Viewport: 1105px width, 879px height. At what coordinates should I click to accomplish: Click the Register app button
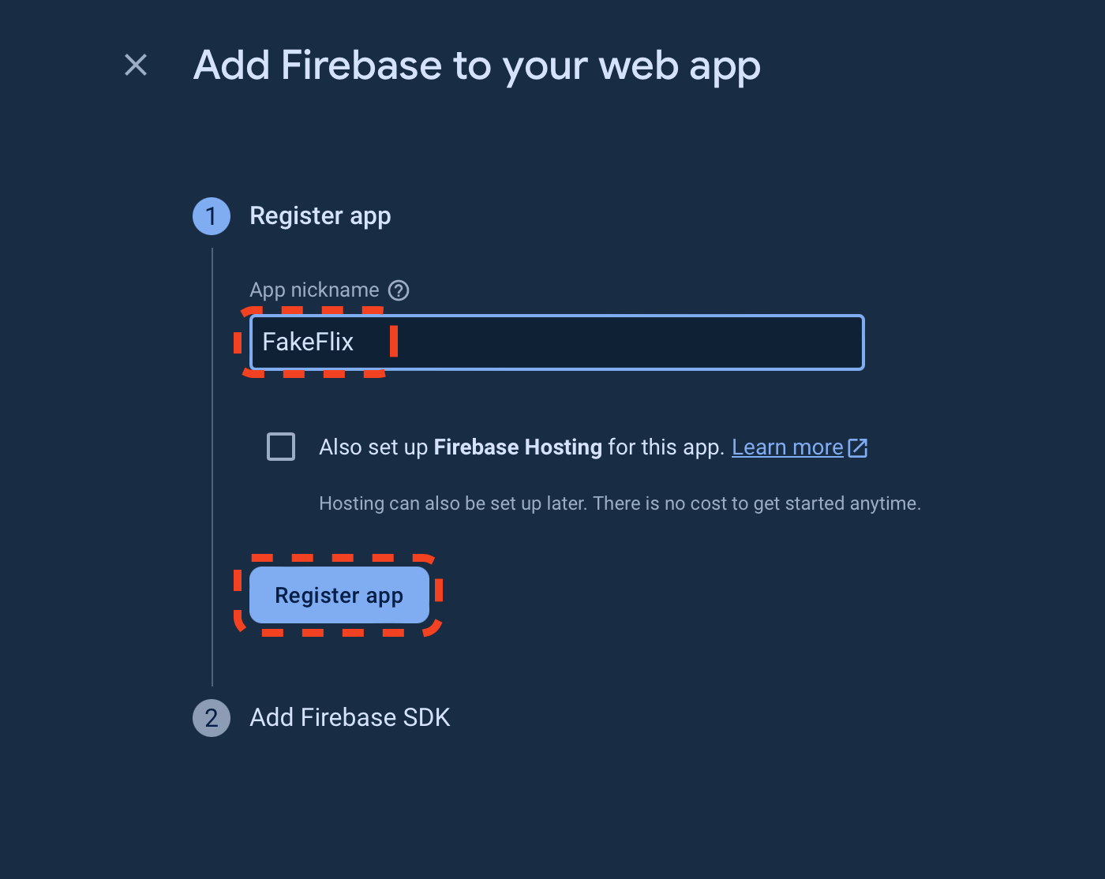click(339, 595)
